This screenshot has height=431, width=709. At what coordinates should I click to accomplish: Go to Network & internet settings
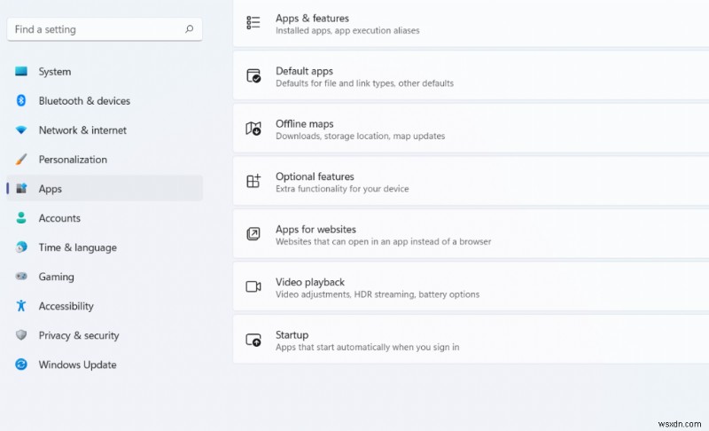point(82,130)
